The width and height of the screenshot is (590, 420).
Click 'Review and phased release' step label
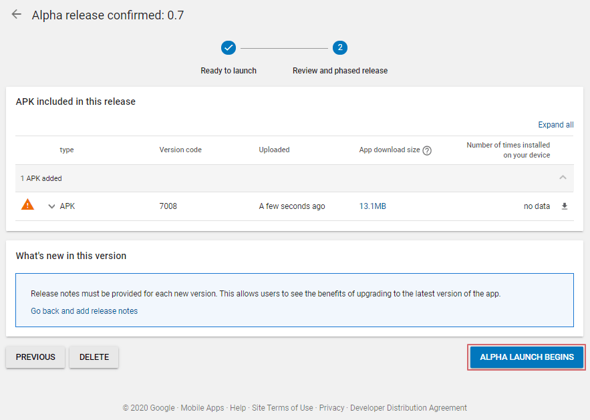[339, 71]
